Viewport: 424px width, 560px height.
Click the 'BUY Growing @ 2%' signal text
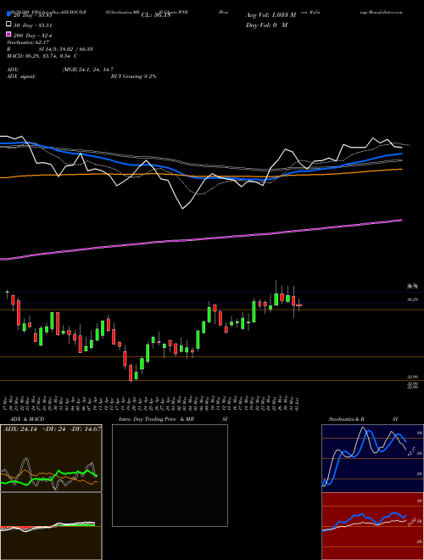pos(133,76)
